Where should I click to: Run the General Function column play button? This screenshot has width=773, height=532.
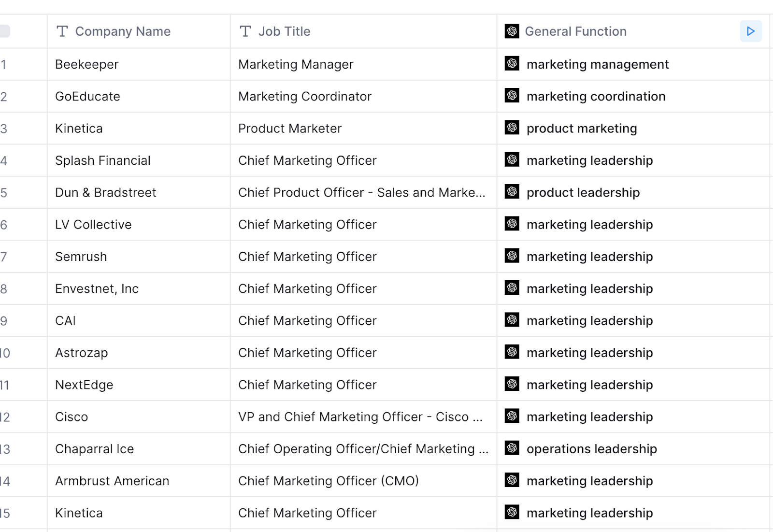pyautogui.click(x=751, y=31)
